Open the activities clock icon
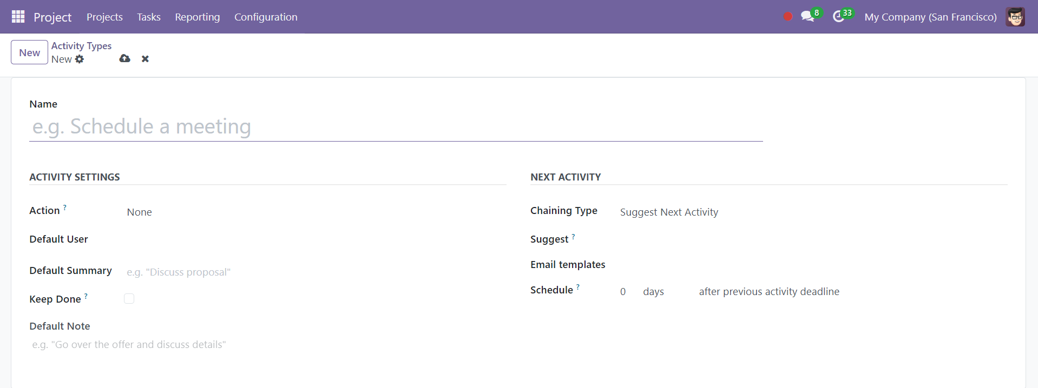The height and width of the screenshot is (388, 1038). coord(838,16)
